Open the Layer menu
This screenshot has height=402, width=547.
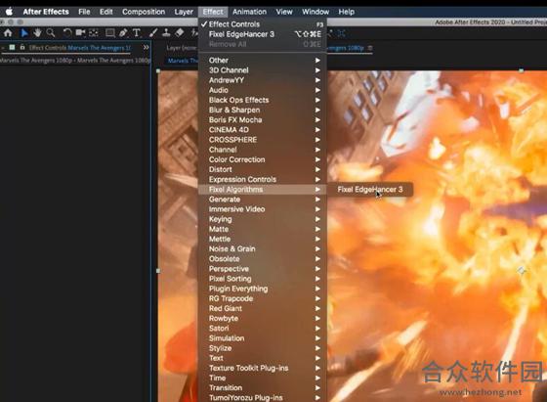[184, 12]
